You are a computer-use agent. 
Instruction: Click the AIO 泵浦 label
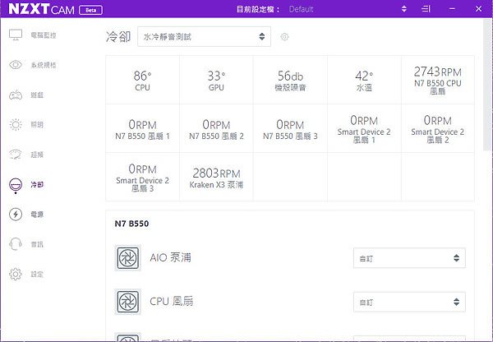170,257
